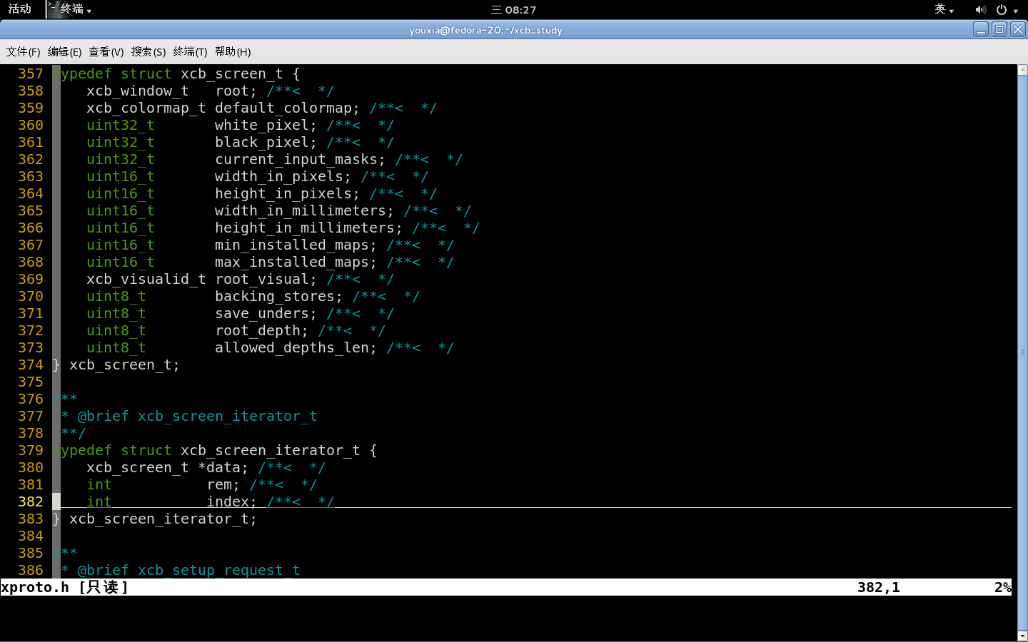Click 'height_in_millimeters' on line 366
Viewport: 1028px width, 642px height.
pos(305,228)
